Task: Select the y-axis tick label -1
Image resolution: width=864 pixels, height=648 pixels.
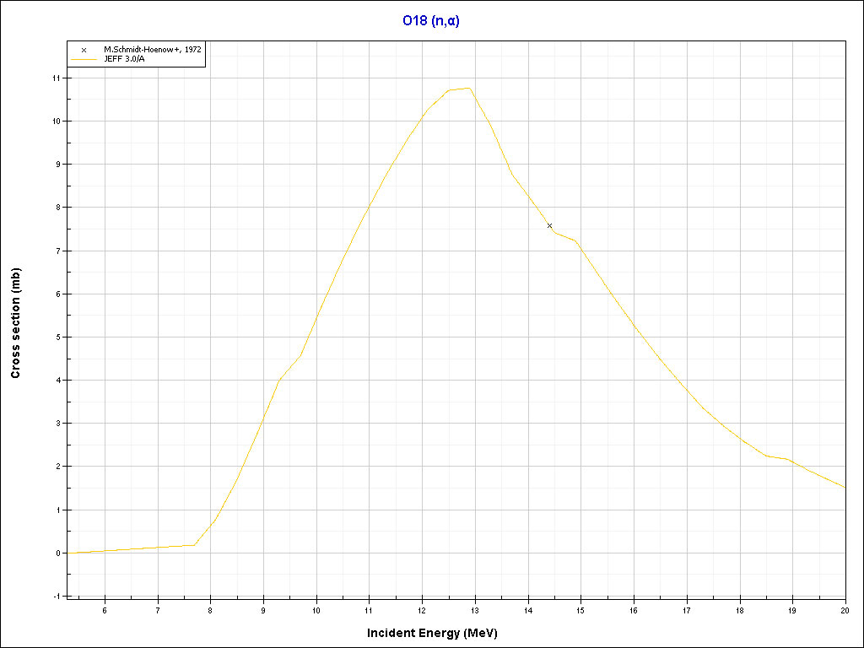Action: pos(57,596)
